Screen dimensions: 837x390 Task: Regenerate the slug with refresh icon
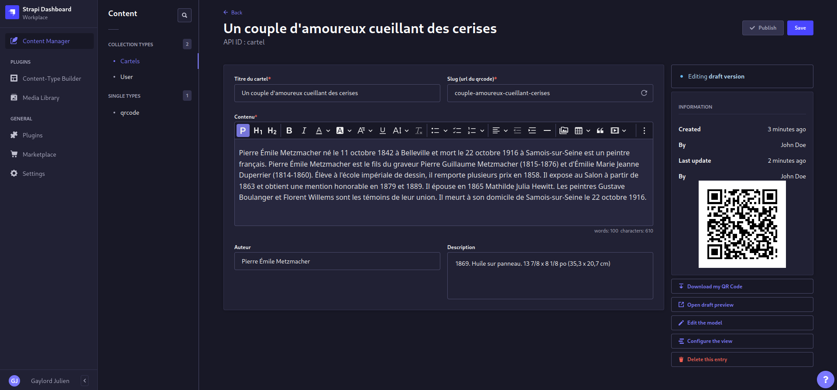(644, 93)
